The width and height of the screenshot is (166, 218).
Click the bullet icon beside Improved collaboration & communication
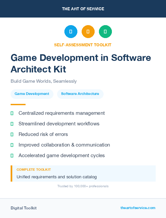pos(12,145)
